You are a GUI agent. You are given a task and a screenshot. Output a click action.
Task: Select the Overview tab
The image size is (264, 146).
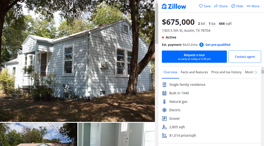pos(170,72)
